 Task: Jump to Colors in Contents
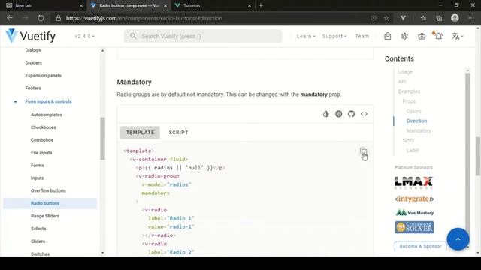(x=414, y=111)
